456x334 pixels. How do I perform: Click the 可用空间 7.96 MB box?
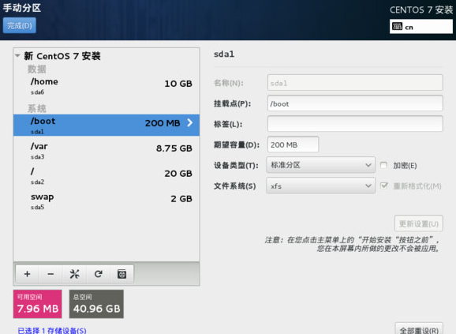(x=38, y=304)
